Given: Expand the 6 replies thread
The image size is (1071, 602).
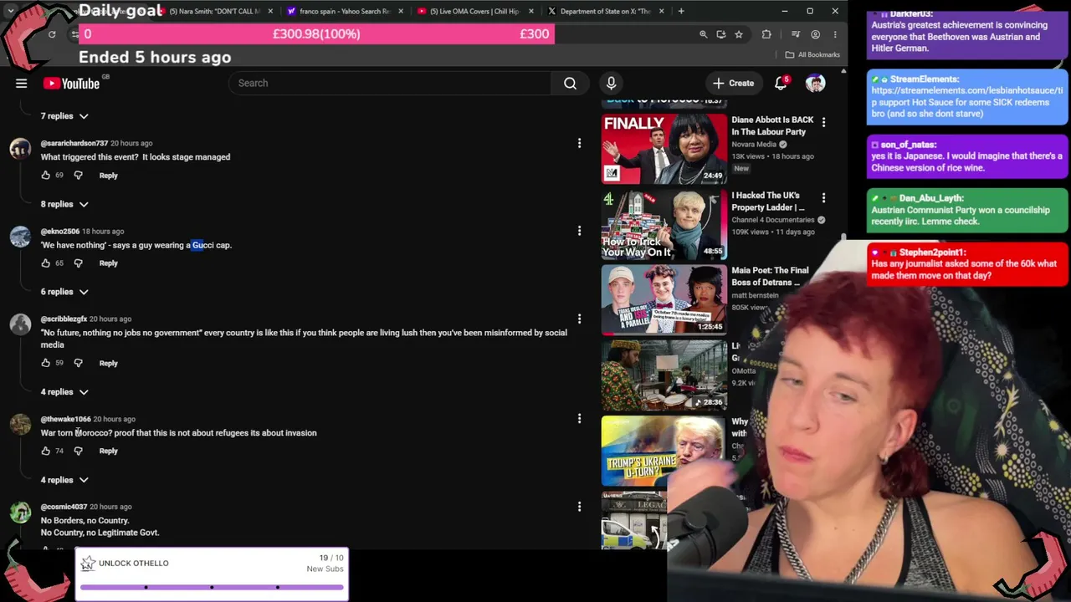Looking at the screenshot, I should (64, 292).
